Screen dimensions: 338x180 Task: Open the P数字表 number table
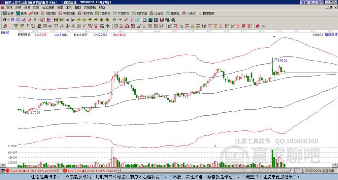85,13
